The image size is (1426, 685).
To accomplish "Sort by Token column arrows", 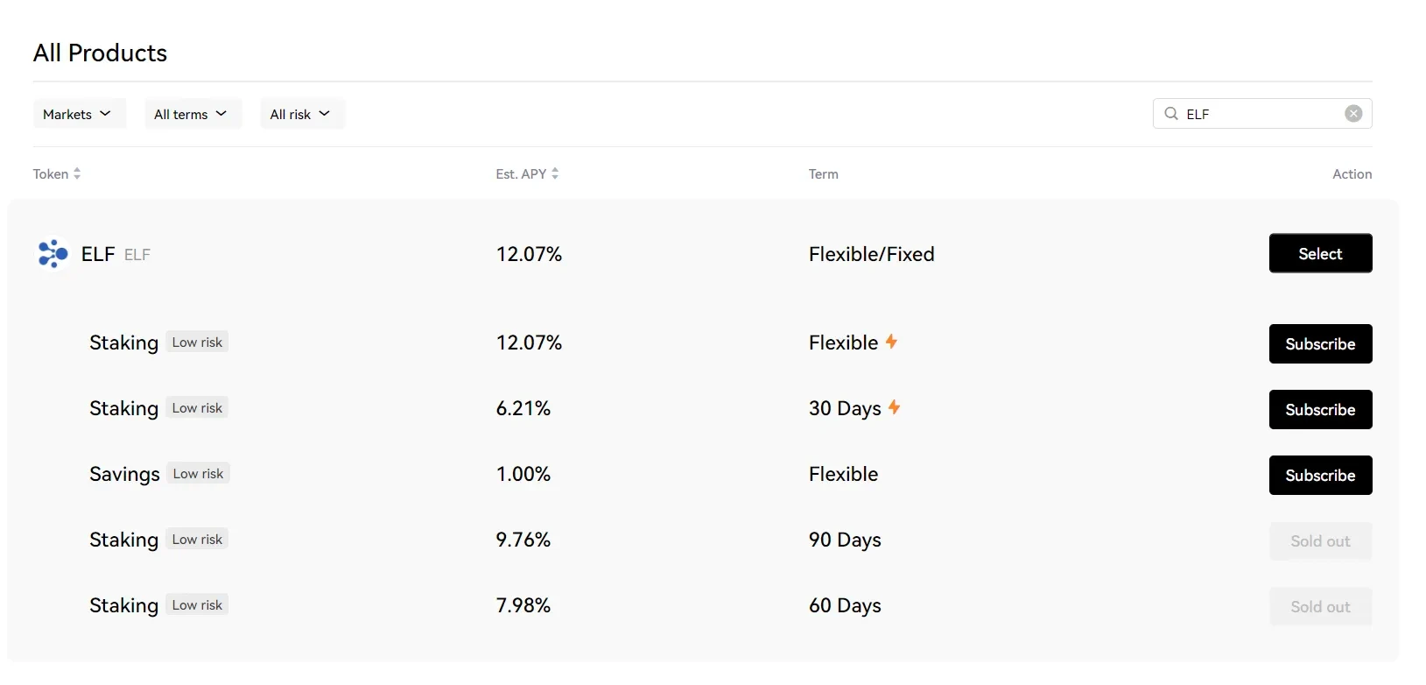I will coord(77,174).
